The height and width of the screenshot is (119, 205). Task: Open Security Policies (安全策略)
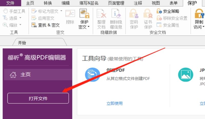coord(168,11)
